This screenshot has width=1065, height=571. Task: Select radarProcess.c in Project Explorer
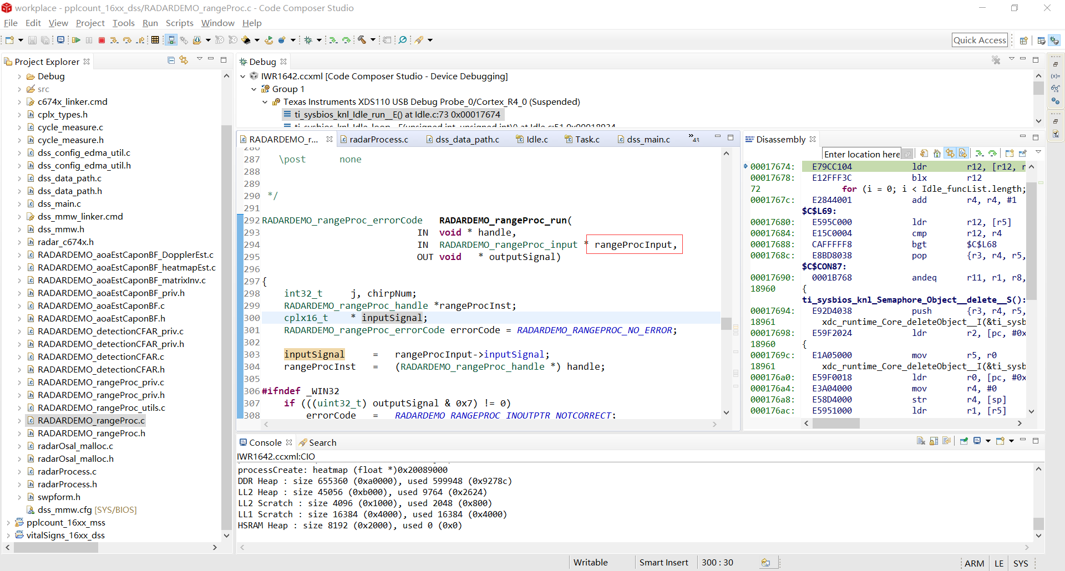point(67,472)
